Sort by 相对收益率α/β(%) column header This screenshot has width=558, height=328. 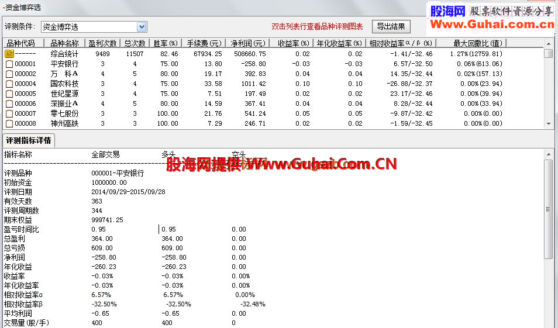401,43
